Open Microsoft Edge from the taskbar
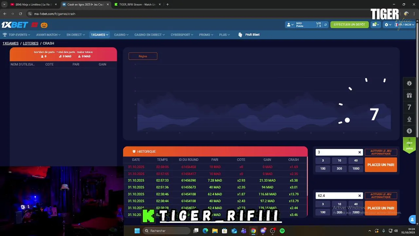 coord(205,231)
